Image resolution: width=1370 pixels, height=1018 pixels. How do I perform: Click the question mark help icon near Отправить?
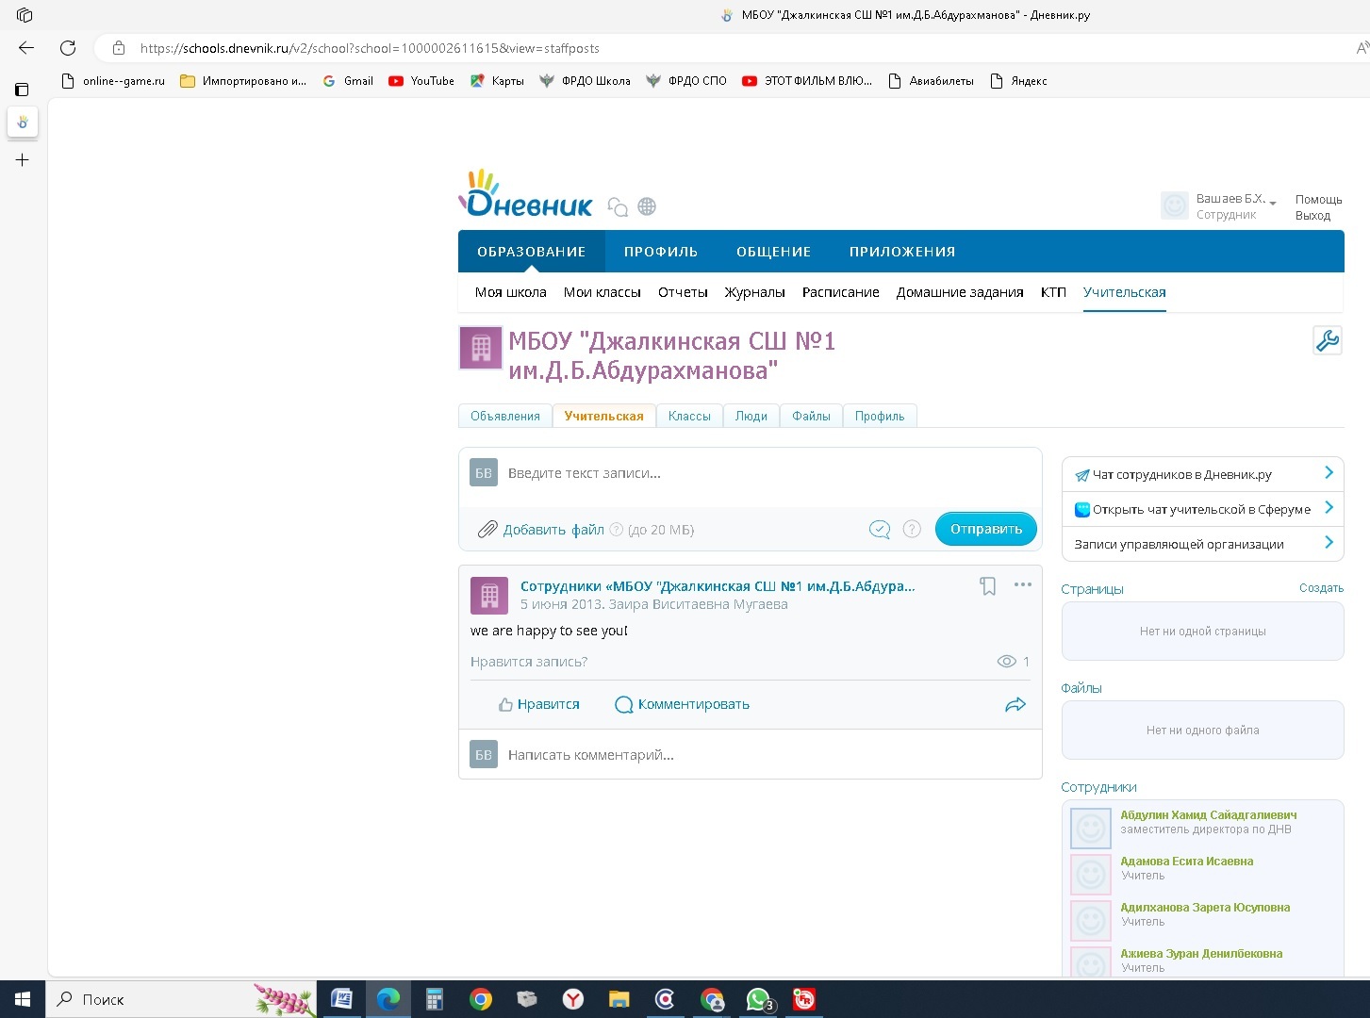pyautogui.click(x=912, y=530)
